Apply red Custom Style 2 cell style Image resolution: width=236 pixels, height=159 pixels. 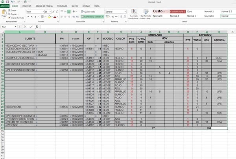tap(178, 11)
